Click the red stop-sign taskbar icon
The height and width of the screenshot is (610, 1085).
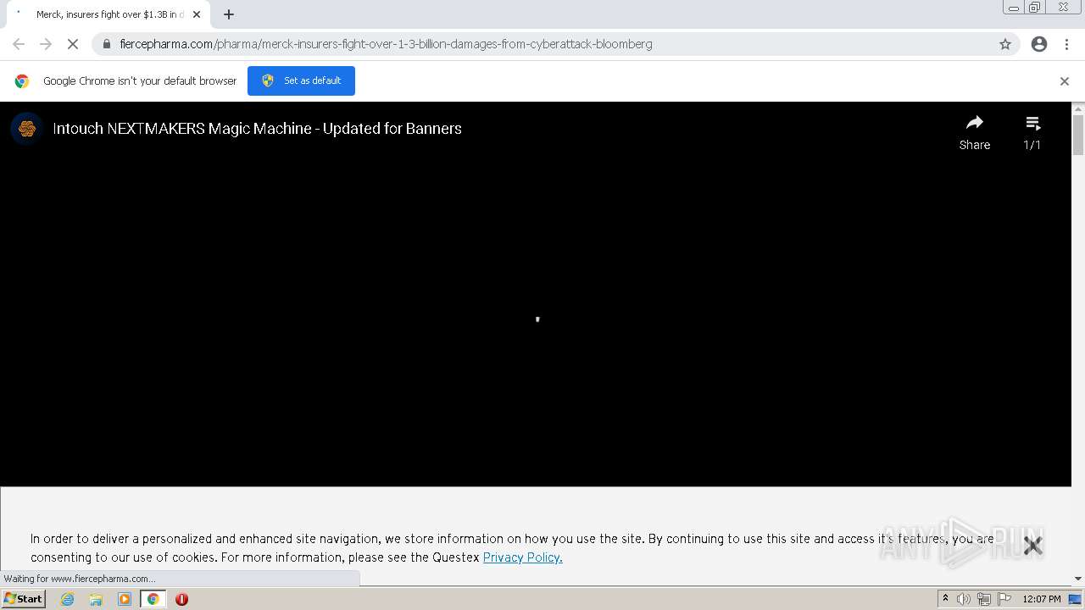tap(181, 599)
